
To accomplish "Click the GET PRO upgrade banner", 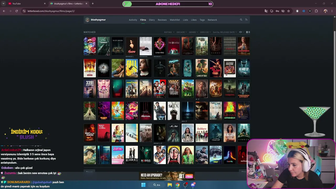I will (x=167, y=176).
